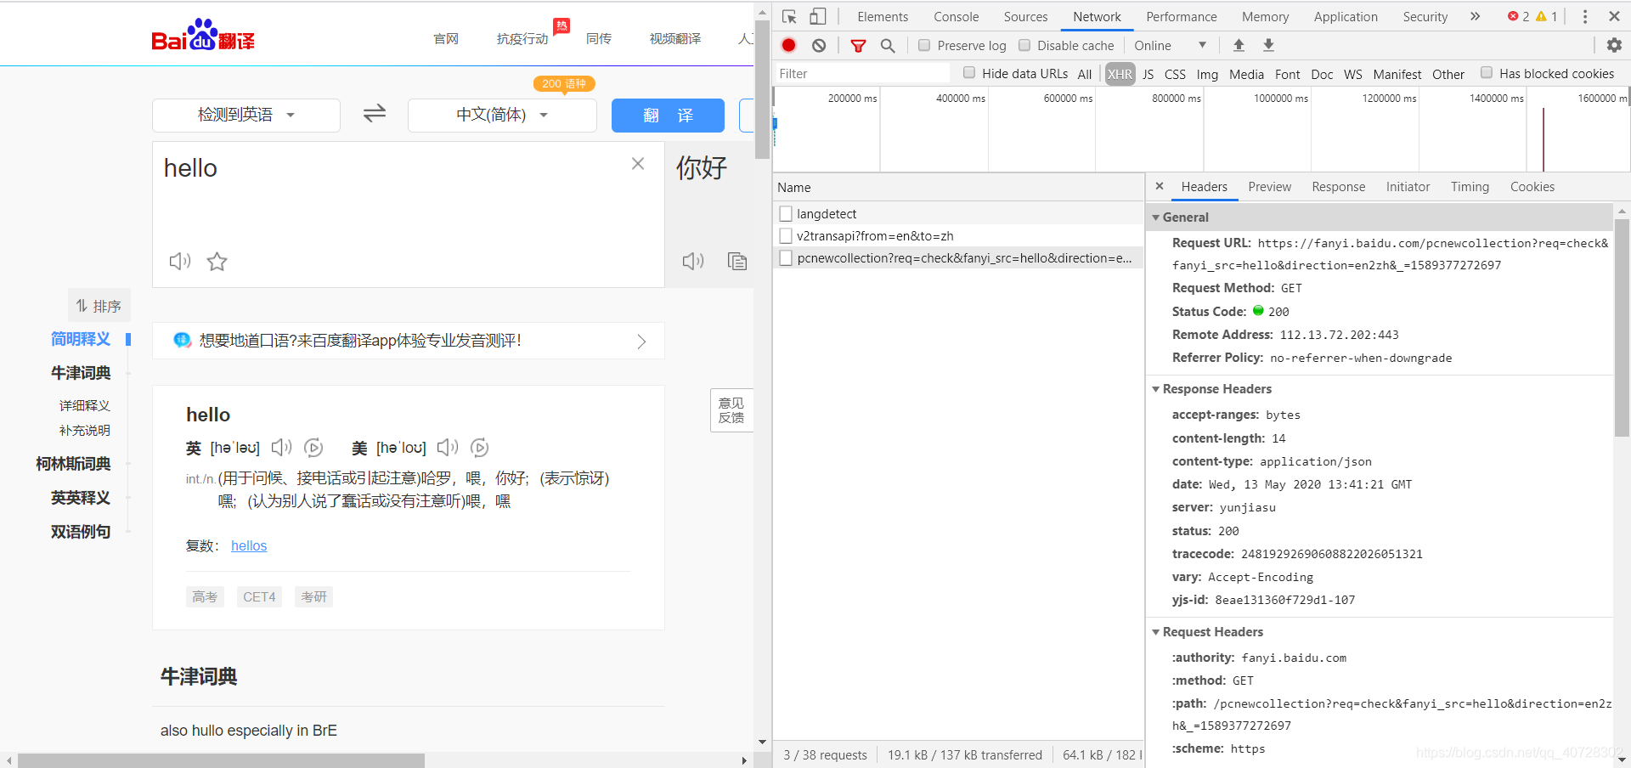Image resolution: width=1631 pixels, height=768 pixels.
Task: Expand the app promo banner arrow
Action: coord(641,341)
